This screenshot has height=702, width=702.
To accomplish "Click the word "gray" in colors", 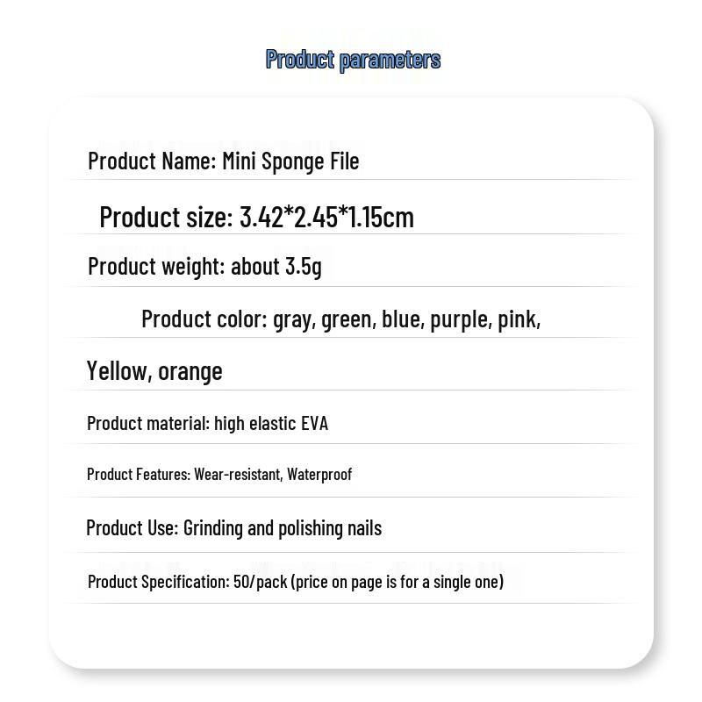I will [x=293, y=319].
